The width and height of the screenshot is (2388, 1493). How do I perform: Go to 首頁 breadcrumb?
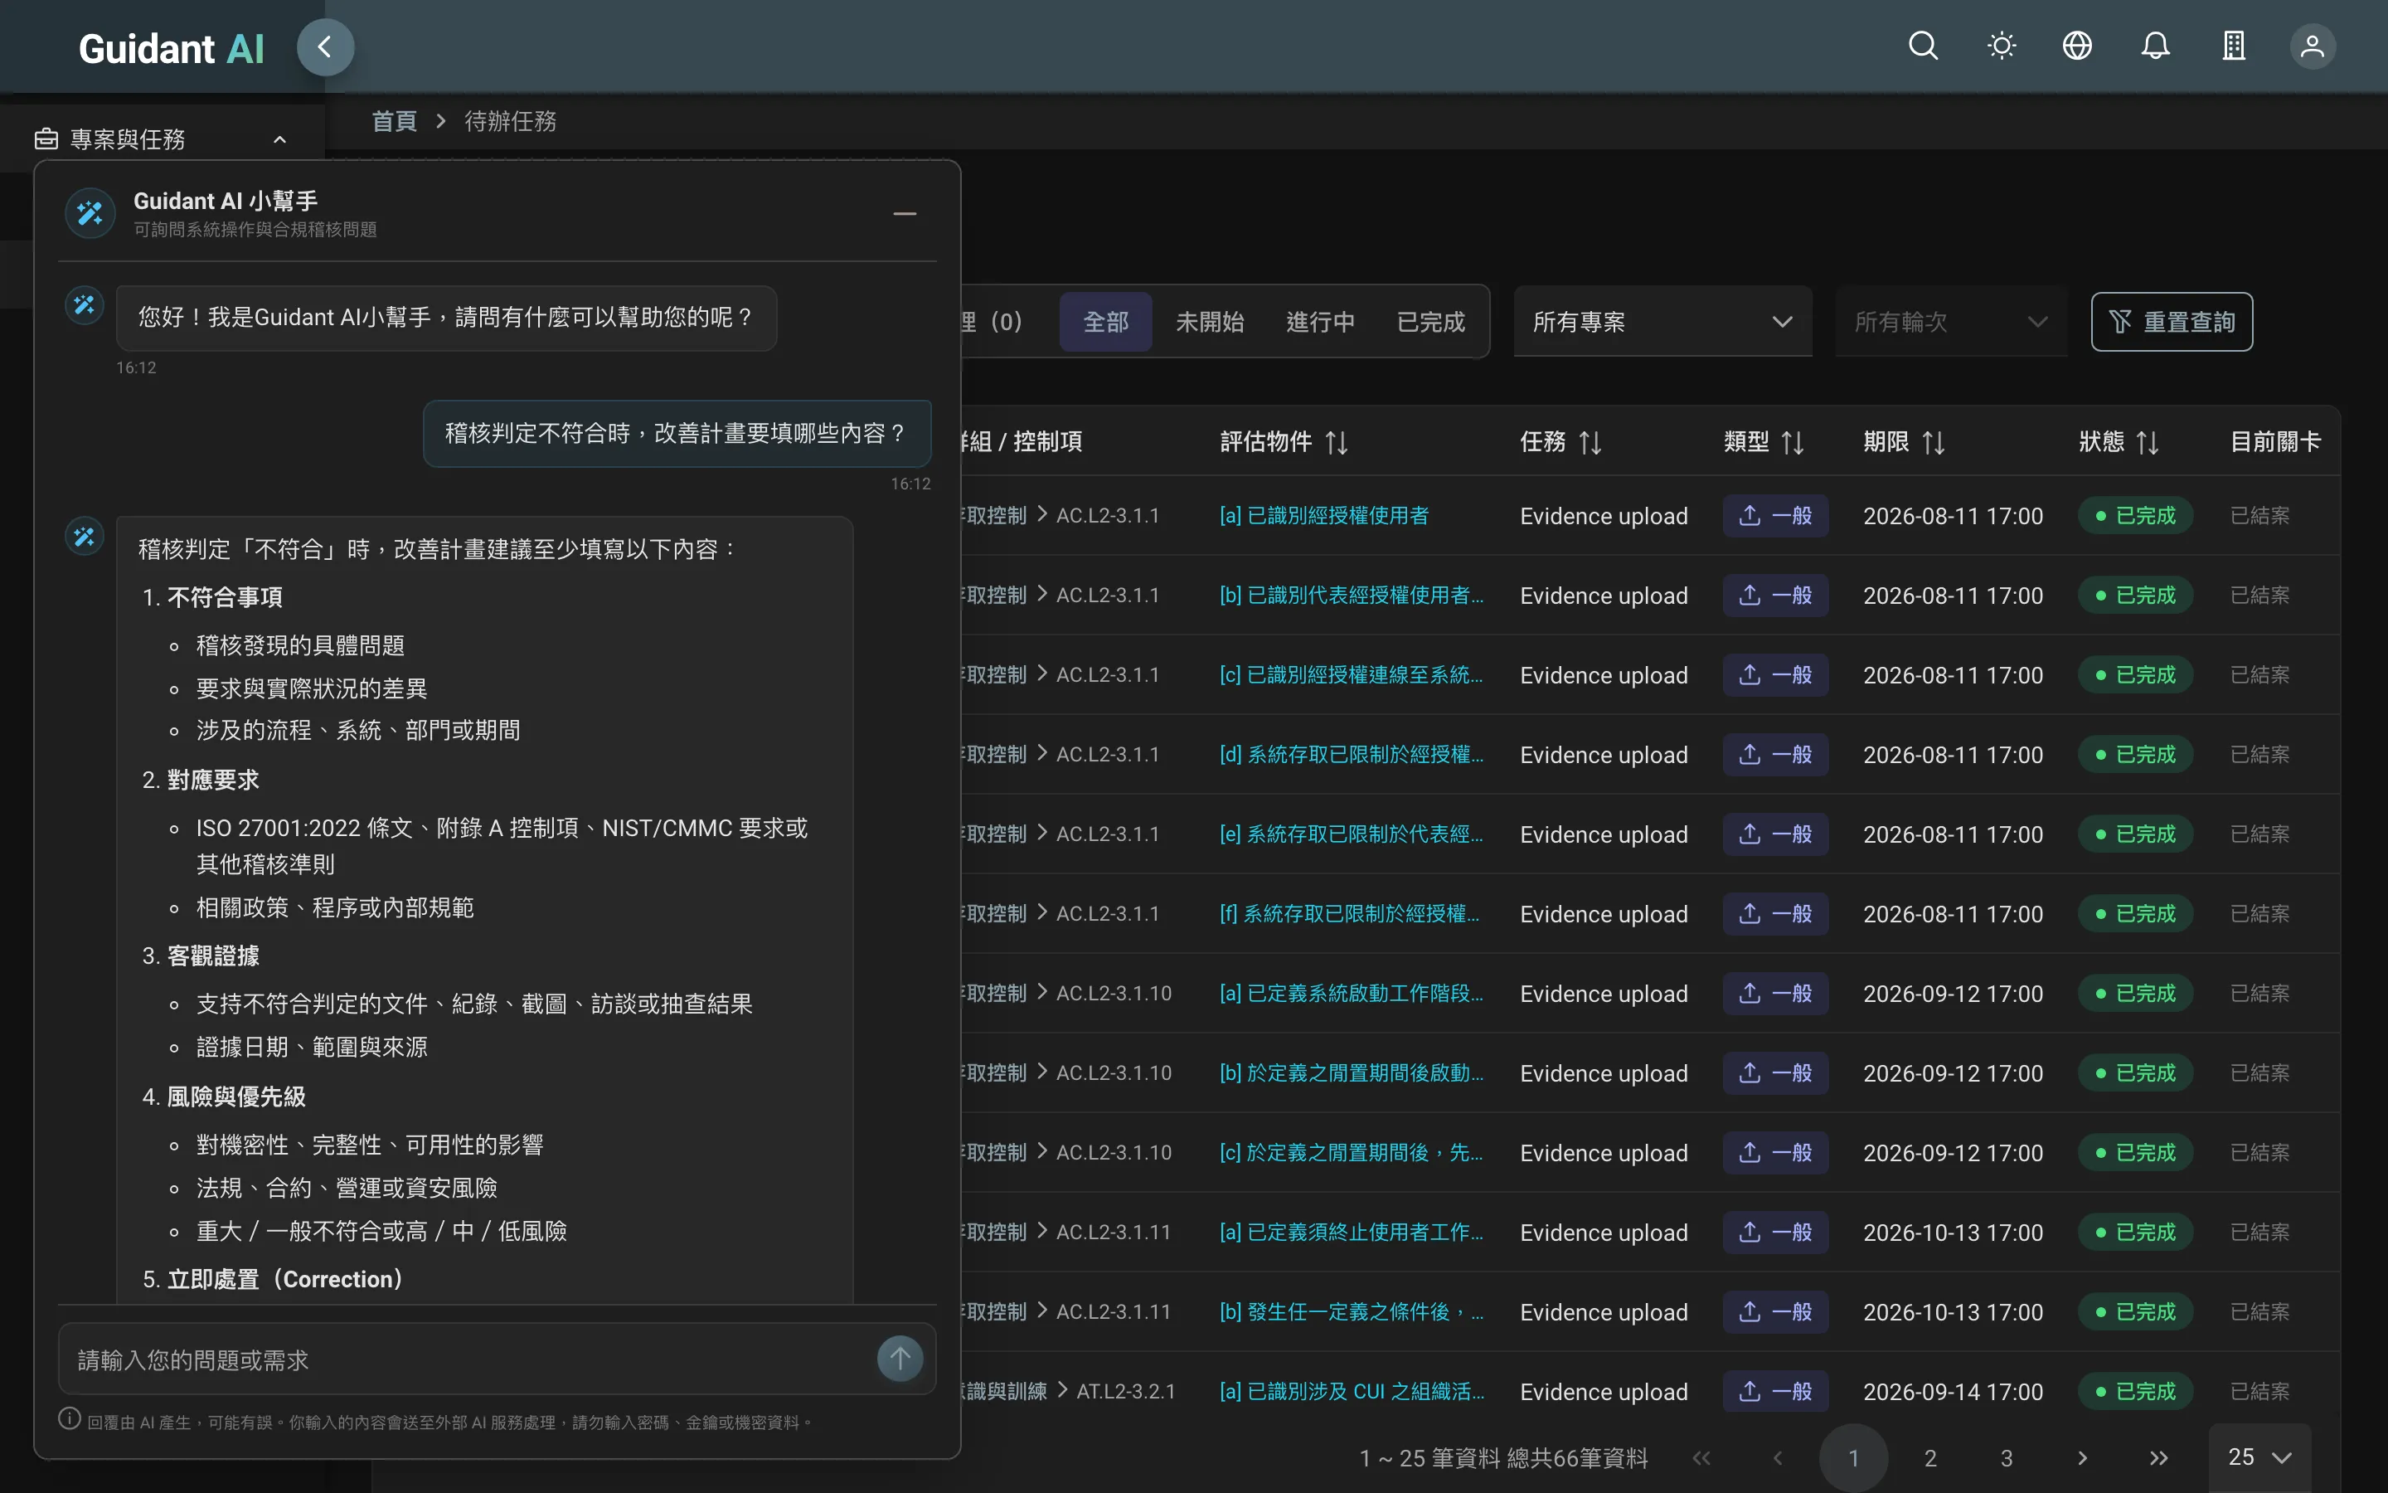tap(395, 121)
